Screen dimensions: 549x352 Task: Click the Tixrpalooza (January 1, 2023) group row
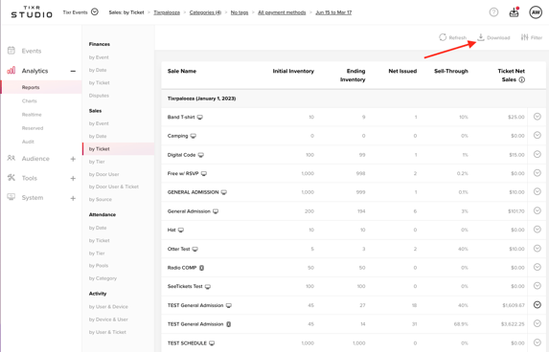(x=354, y=99)
